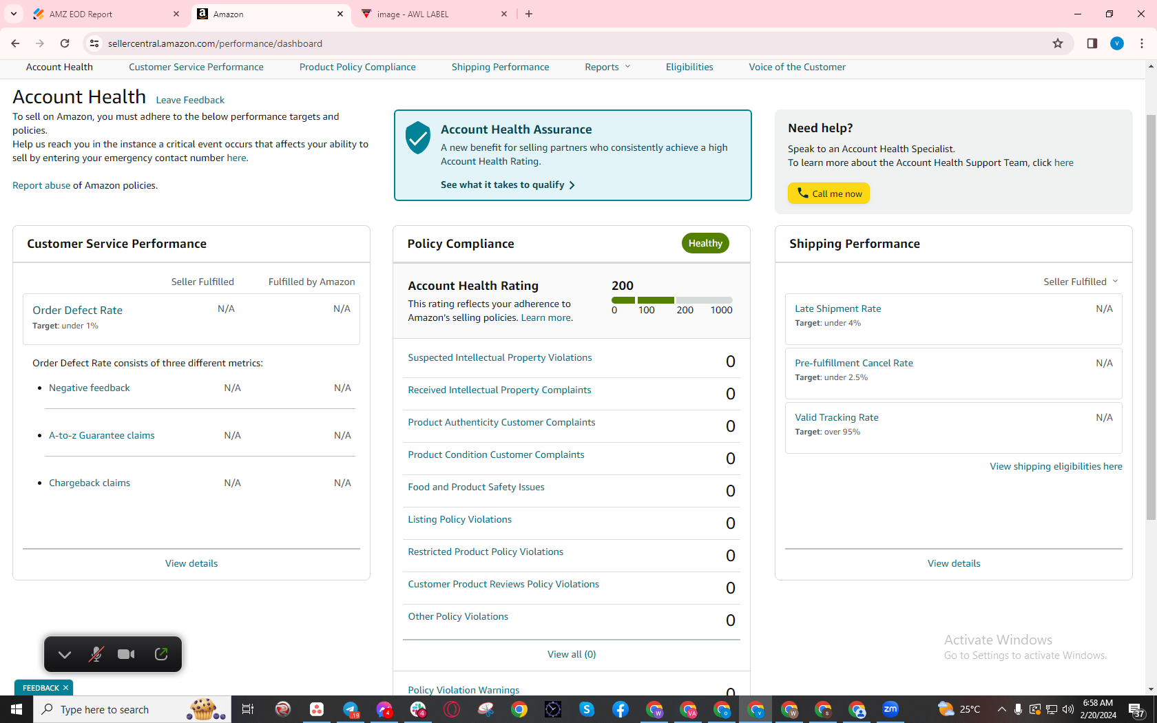This screenshot has height=723, width=1157.
Task: Close the AMZ EOD Report tab
Action: (176, 14)
